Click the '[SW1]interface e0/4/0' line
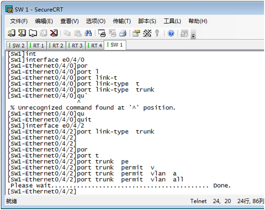The height and width of the screenshot is (210, 265). coord(46,60)
